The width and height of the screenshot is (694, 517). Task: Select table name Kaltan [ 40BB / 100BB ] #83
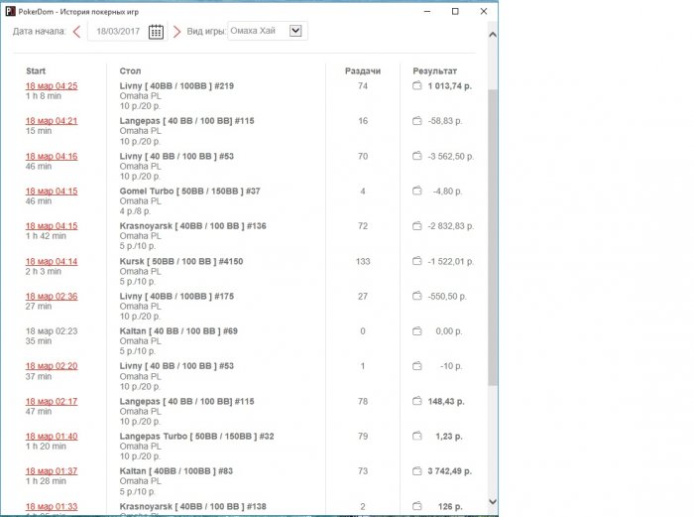pos(176,471)
